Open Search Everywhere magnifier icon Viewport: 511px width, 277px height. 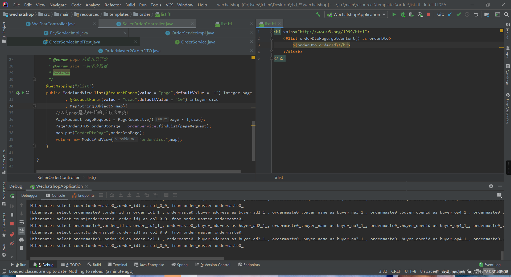coord(506,14)
